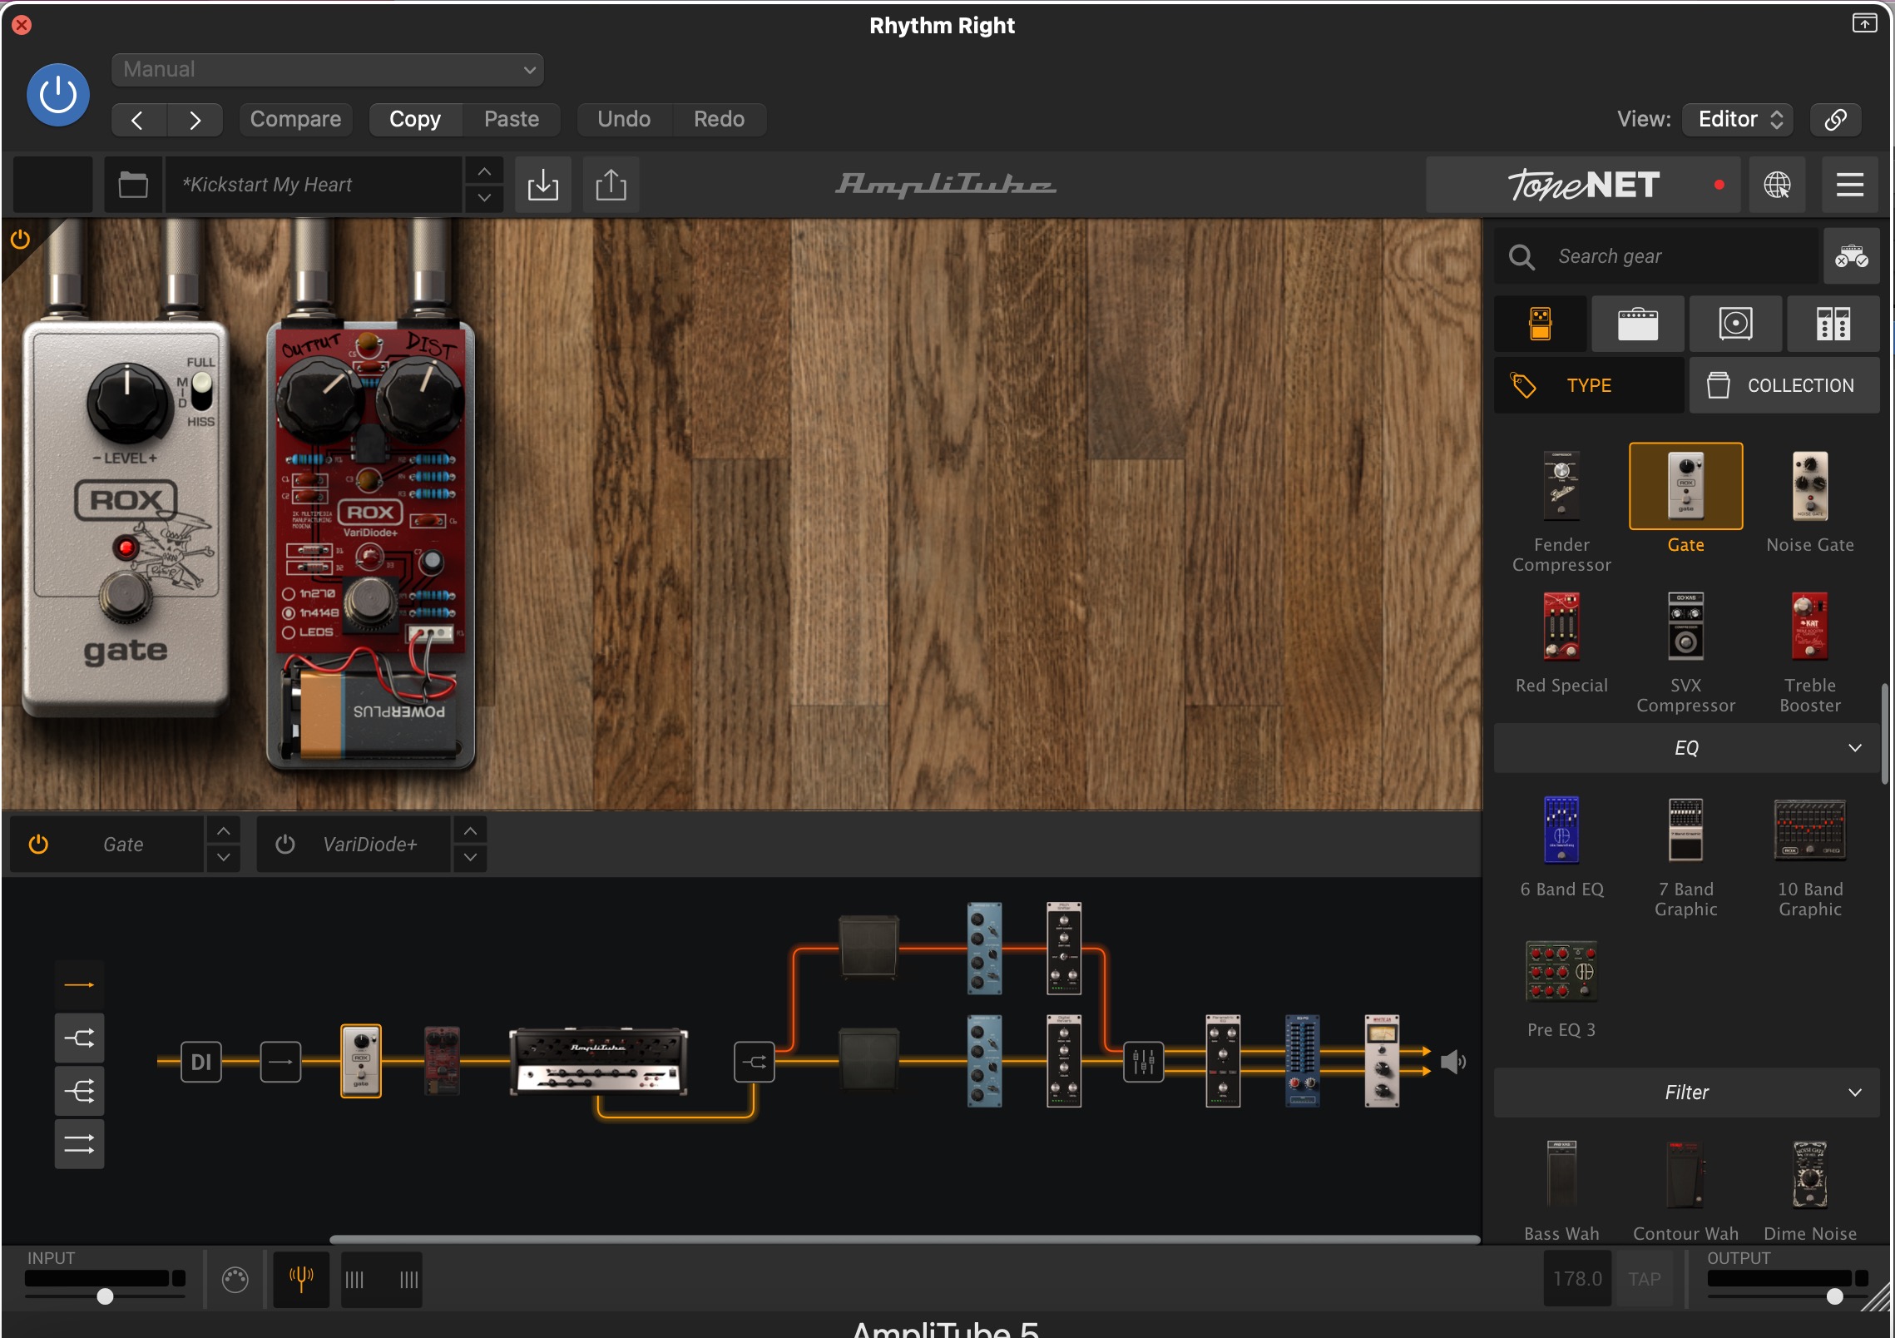
Task: Select the stomp pedals gear category
Action: 1541,324
